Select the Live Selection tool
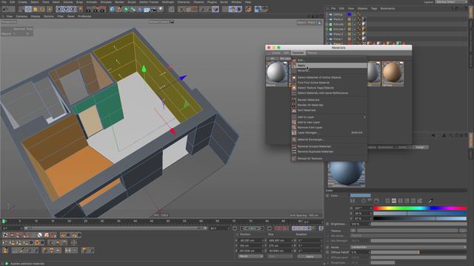 [21, 10]
